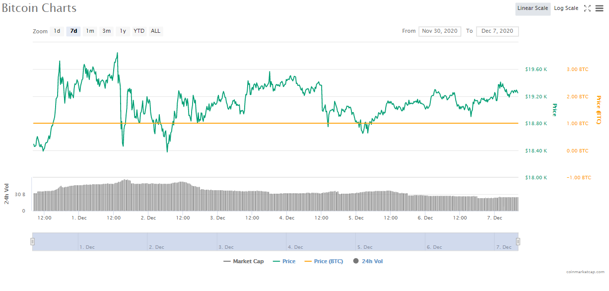The width and height of the screenshot is (609, 291).
Task: Grab the left range navigator handle
Action: pos(33,242)
